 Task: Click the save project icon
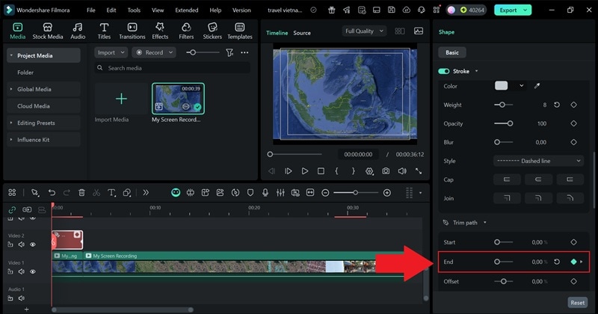pos(391,10)
